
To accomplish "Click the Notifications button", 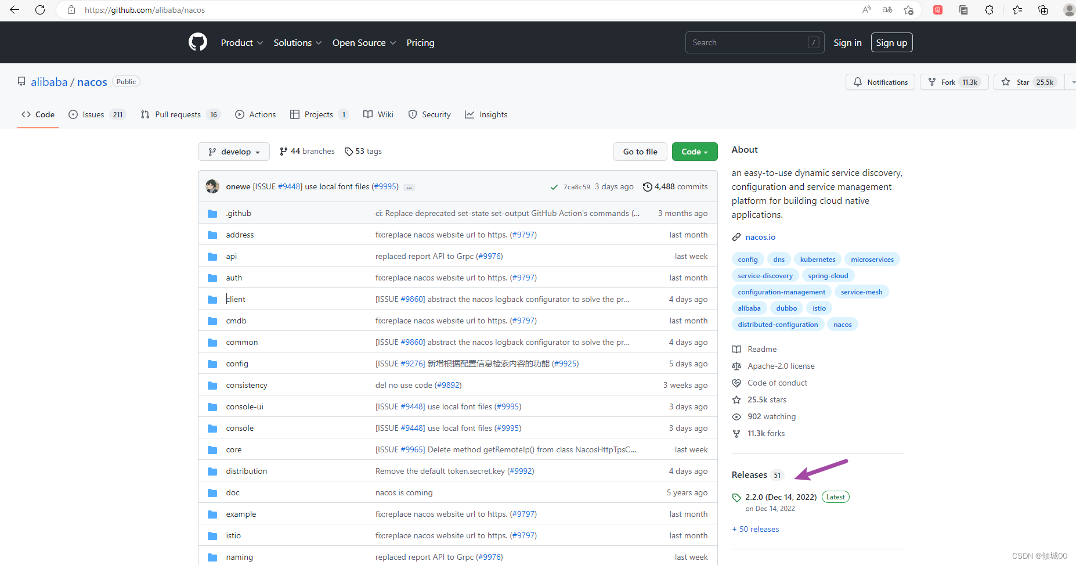I will tap(880, 82).
